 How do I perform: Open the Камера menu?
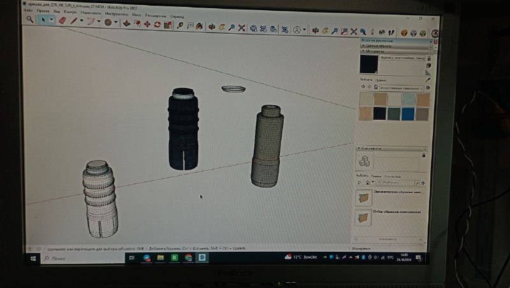coord(70,11)
